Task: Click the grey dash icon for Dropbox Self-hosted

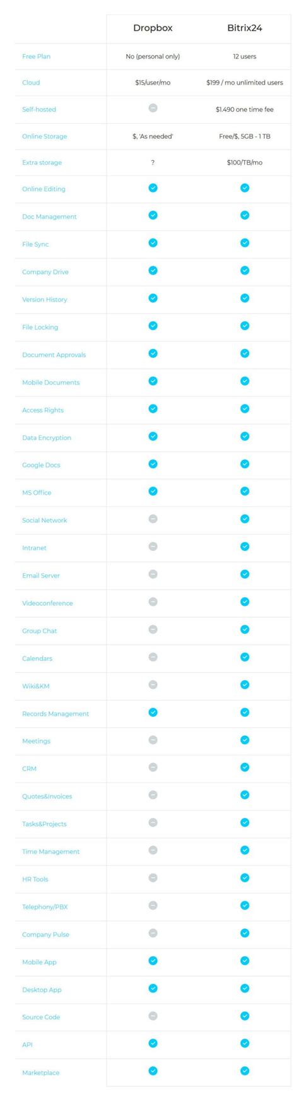Action: tap(153, 108)
